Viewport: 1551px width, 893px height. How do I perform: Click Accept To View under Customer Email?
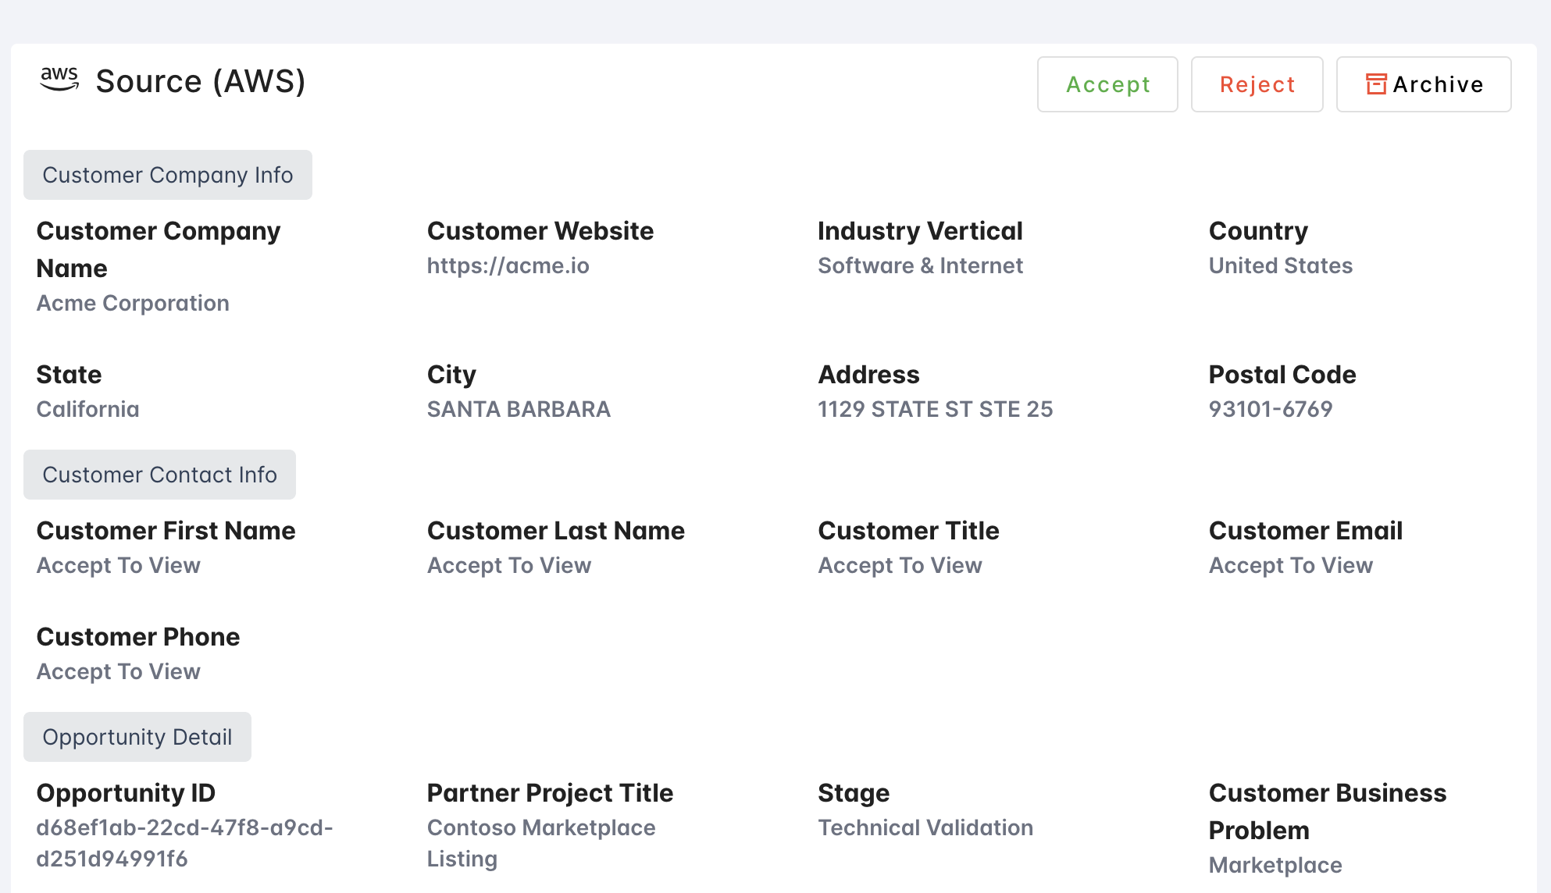[1290, 565]
